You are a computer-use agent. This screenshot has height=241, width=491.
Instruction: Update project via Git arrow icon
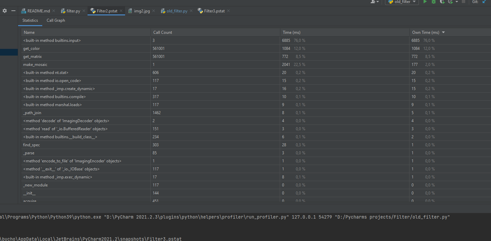point(484,2)
